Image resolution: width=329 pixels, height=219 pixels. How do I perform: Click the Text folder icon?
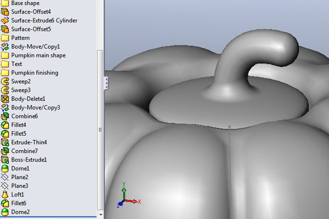tap(5, 64)
